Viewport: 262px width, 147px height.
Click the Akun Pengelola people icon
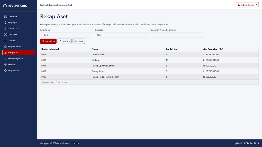(x=5, y=58)
